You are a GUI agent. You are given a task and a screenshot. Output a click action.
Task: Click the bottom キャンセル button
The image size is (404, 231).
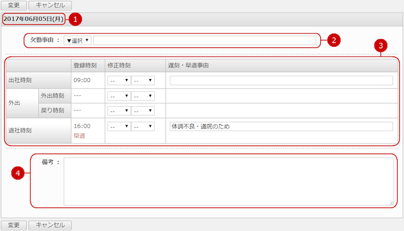pos(50,225)
